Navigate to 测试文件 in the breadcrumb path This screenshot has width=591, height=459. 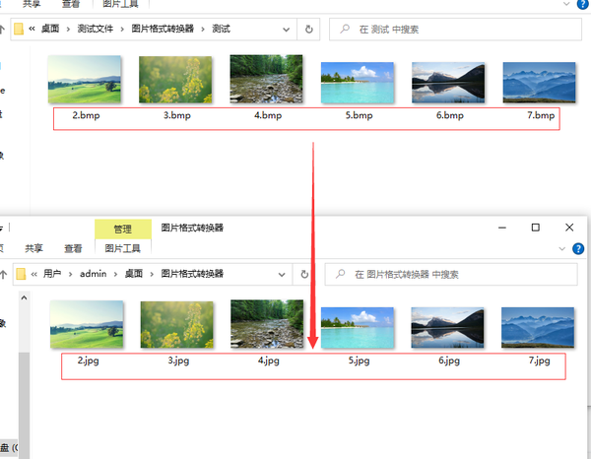(x=95, y=30)
